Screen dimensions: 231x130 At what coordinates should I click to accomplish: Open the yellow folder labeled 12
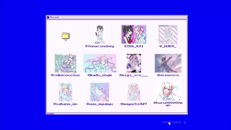[x=66, y=36]
